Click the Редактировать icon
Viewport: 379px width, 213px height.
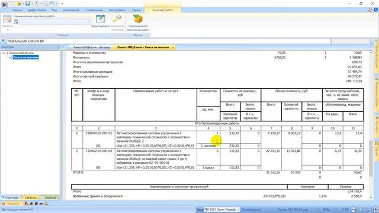pyautogui.click(x=100, y=20)
